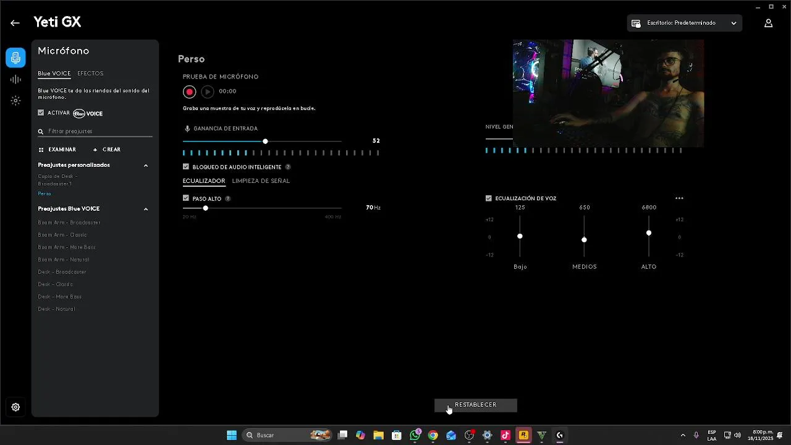
Task: Open WhatsApp from the taskbar
Action: coord(415,435)
